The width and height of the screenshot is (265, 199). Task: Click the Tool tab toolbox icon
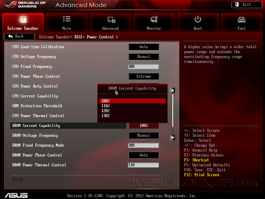241,20
